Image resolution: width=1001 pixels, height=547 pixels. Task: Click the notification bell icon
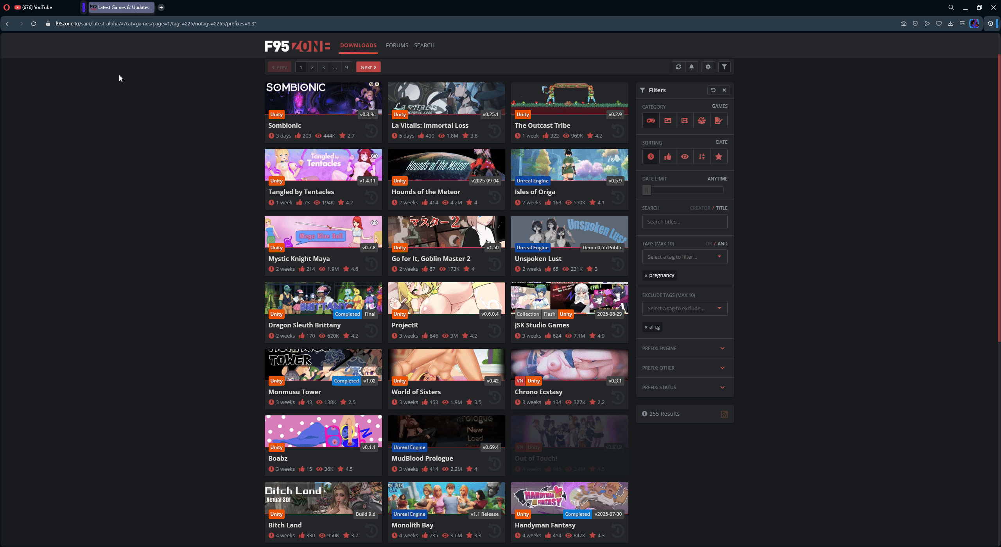691,67
